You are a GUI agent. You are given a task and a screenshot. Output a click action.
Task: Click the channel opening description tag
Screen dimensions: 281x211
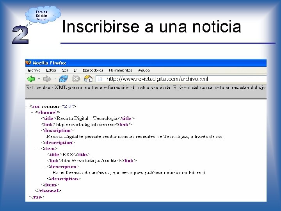pos(57,131)
